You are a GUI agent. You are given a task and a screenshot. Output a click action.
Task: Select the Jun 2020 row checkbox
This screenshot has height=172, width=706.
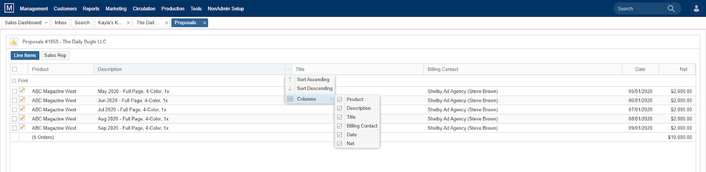(15, 101)
